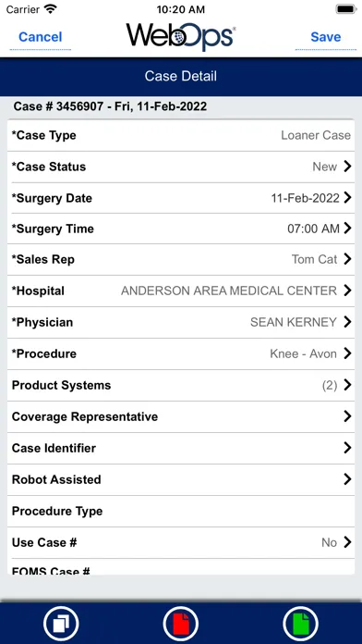Cancel editing the case
This screenshot has width=362, height=644.
41,37
